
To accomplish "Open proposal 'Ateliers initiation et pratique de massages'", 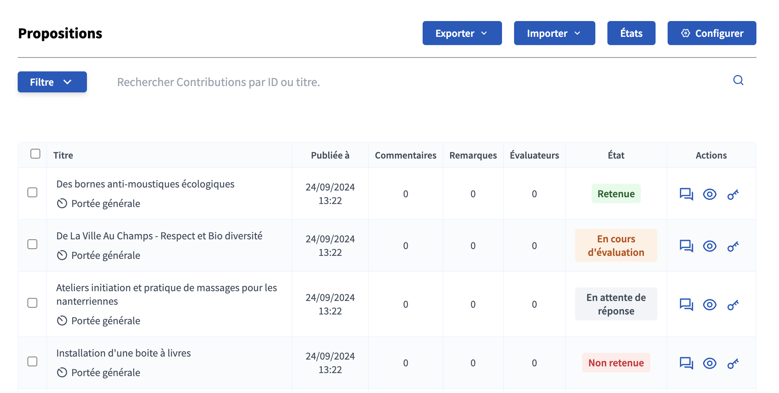I will click(x=166, y=295).
